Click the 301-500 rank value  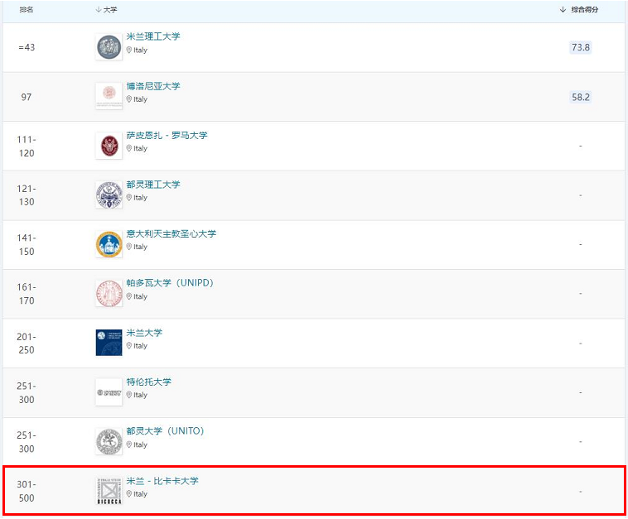coord(27,491)
